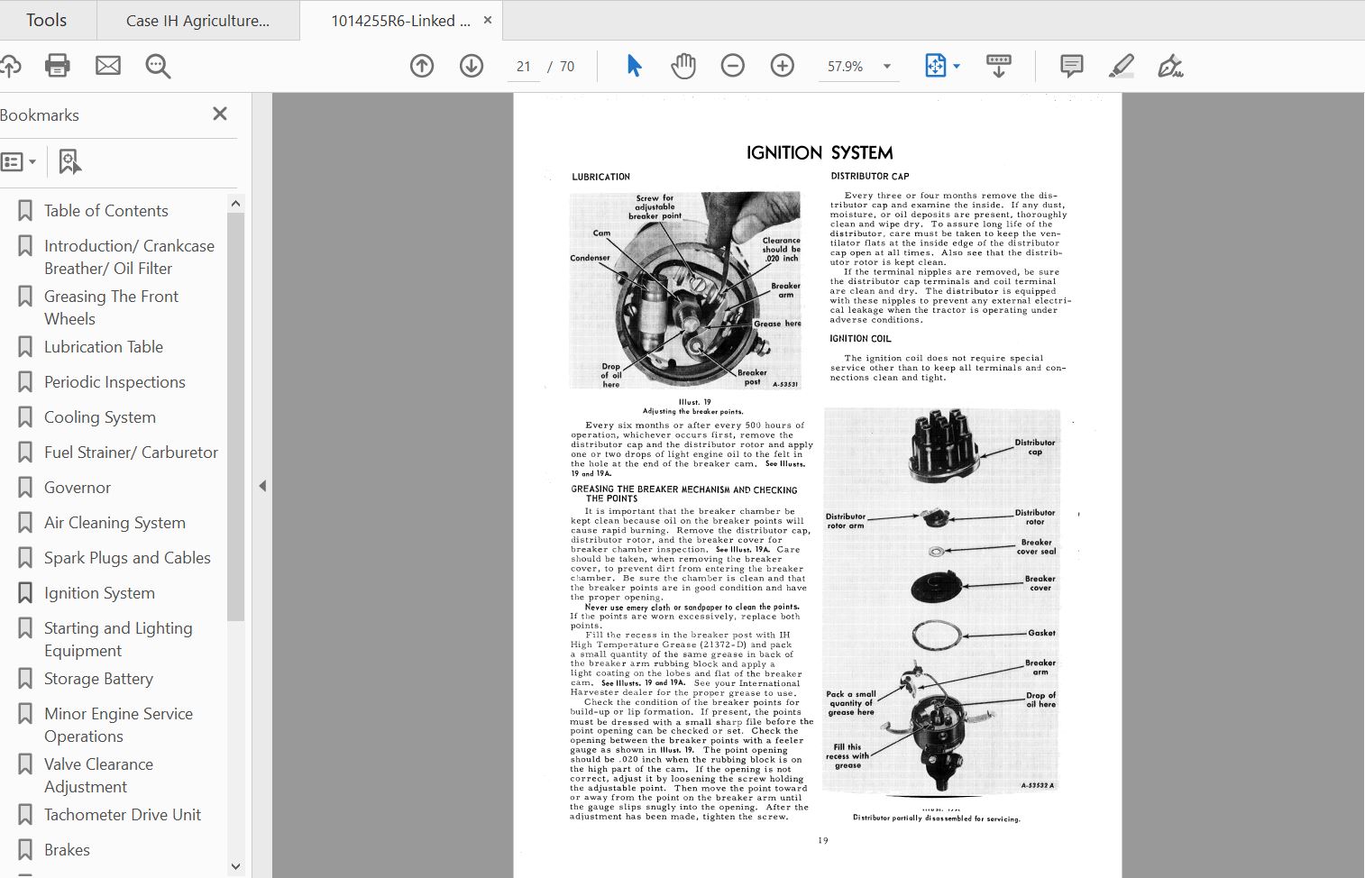Click the page number input field
This screenshot has height=878, width=1365.
pos(524,66)
